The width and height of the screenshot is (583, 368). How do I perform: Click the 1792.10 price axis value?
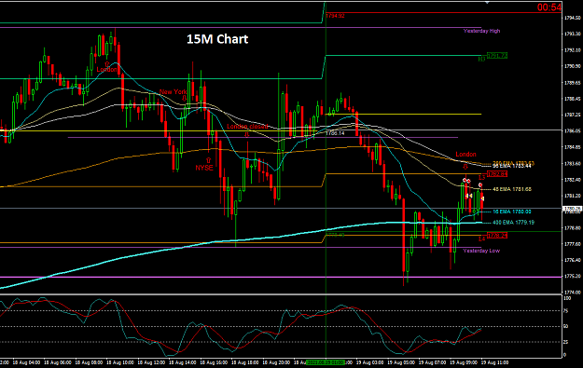click(x=573, y=50)
